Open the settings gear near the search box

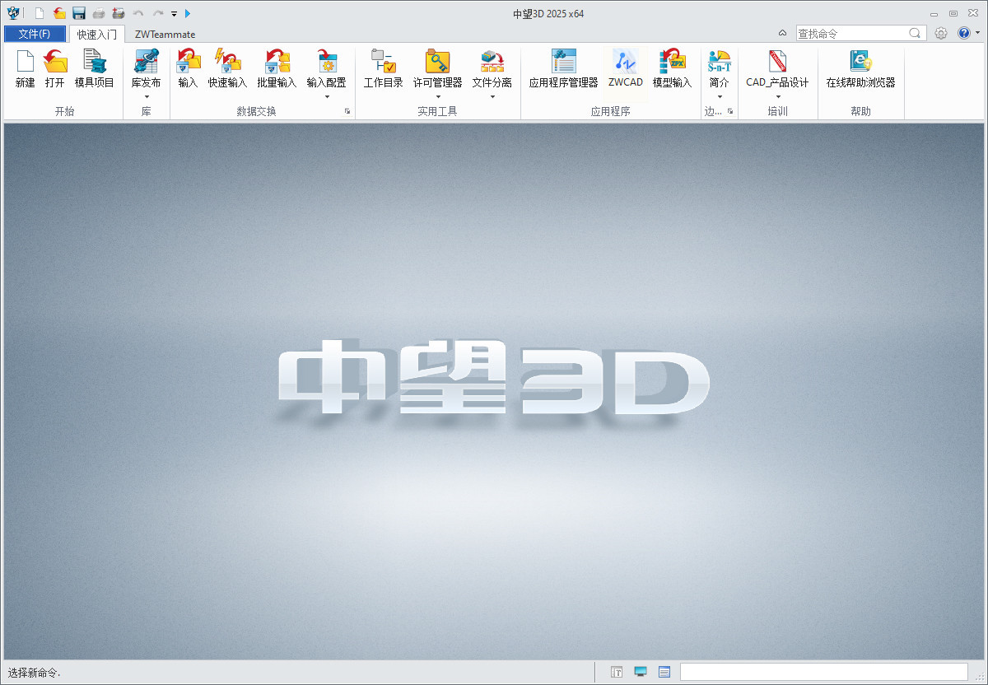pos(941,34)
